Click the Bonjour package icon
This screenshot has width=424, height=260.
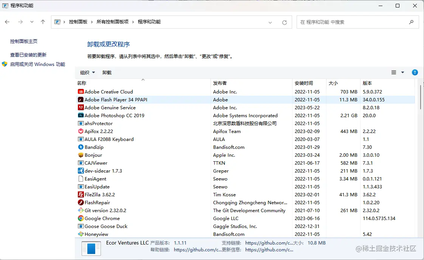pyautogui.click(x=80, y=155)
